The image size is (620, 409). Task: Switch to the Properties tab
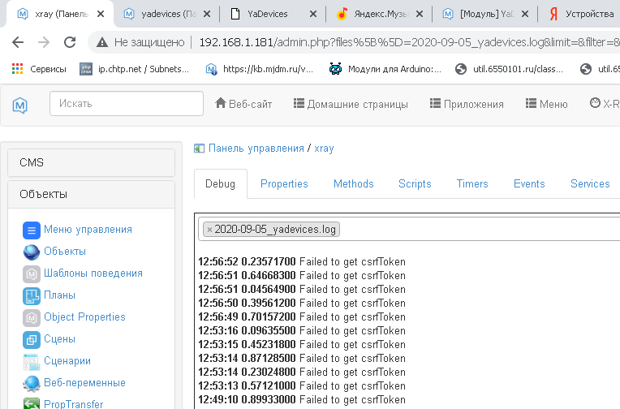point(284,184)
